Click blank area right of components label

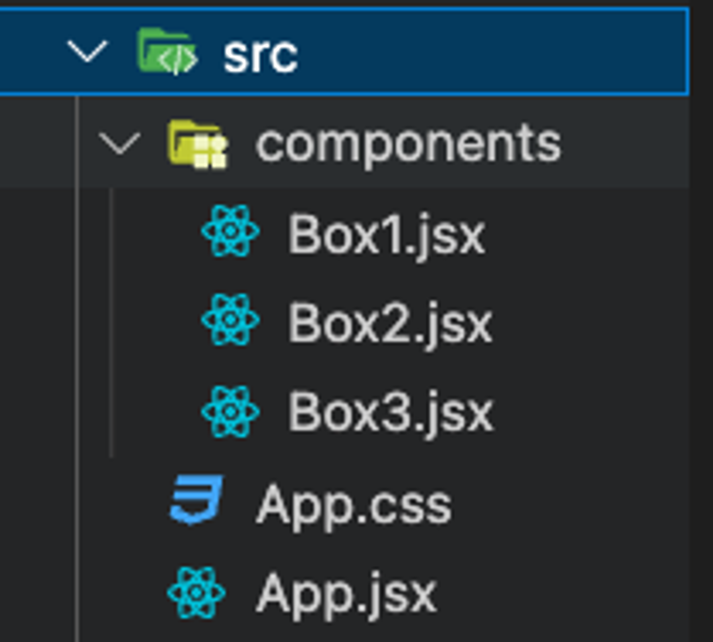pyautogui.click(x=624, y=143)
